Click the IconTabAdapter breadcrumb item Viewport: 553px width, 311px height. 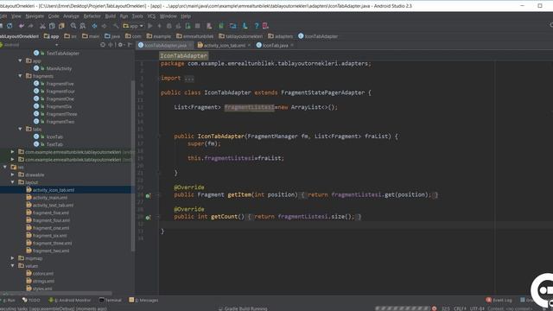318,36
